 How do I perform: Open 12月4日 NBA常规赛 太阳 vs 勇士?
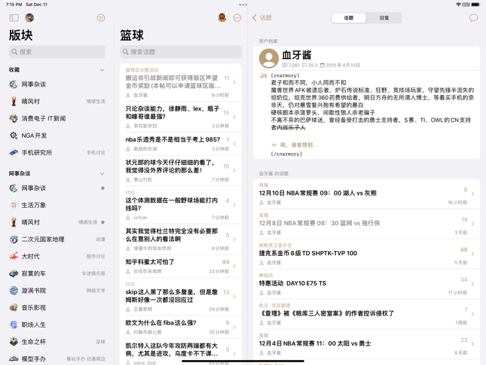point(367,344)
